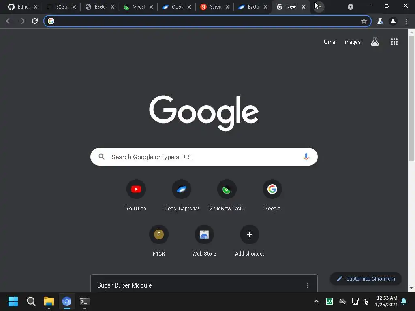The height and width of the screenshot is (311, 415).
Task: Open the Terminal taskbar icon
Action: coord(85,301)
